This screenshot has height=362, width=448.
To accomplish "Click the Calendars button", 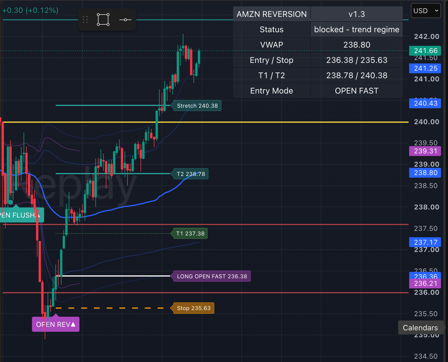I will click(x=420, y=328).
